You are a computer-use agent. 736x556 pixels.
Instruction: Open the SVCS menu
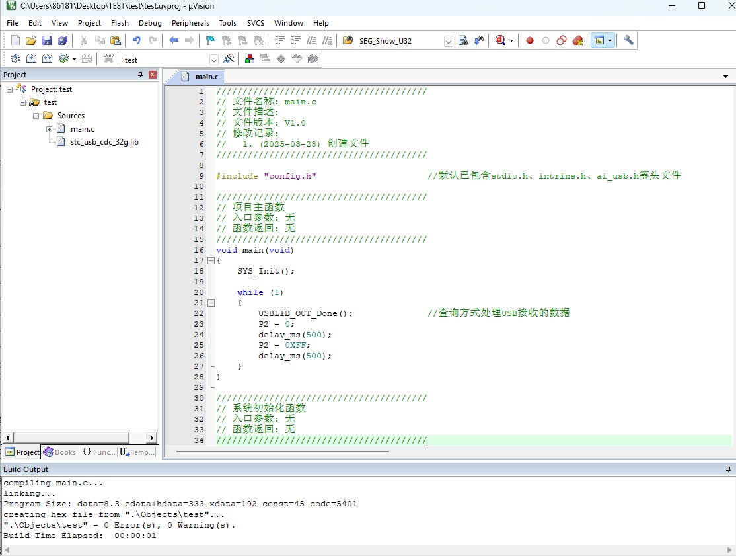click(x=256, y=23)
